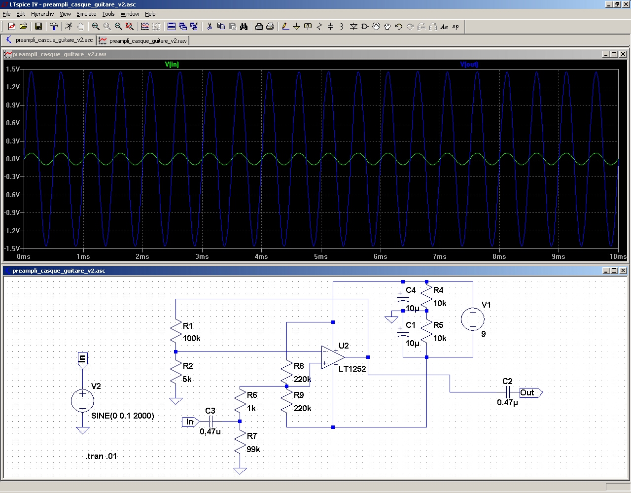Viewport: 631px width, 493px height.
Task: Pick the Capacitor component tool
Action: pos(331,27)
